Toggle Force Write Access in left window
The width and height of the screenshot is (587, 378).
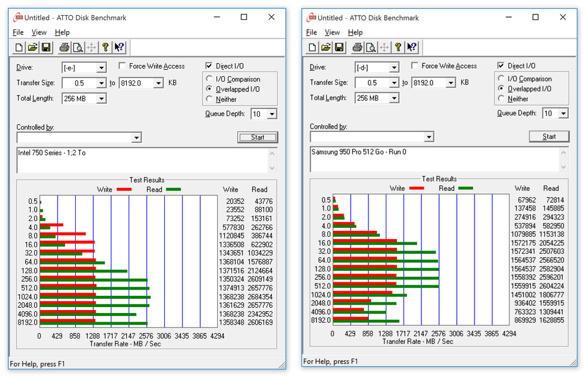click(122, 66)
